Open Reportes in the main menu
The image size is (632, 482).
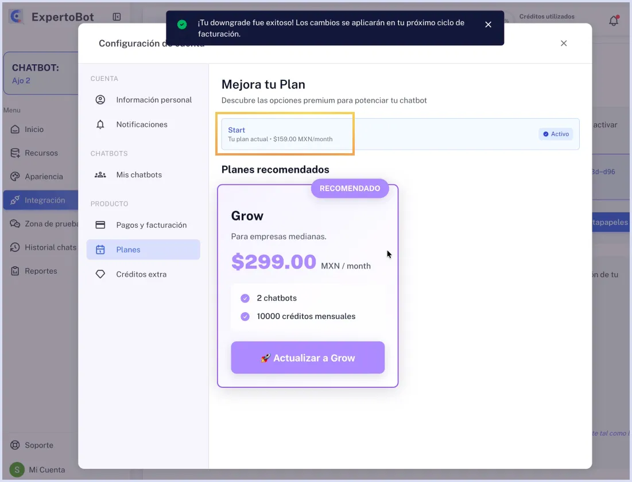point(40,271)
